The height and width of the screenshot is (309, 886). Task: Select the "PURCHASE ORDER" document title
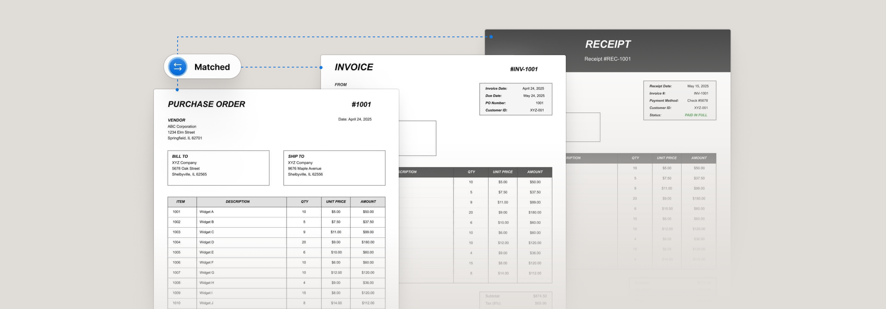click(206, 104)
